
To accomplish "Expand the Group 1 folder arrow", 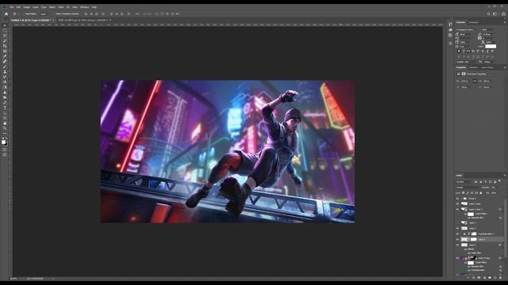I will click(x=462, y=199).
